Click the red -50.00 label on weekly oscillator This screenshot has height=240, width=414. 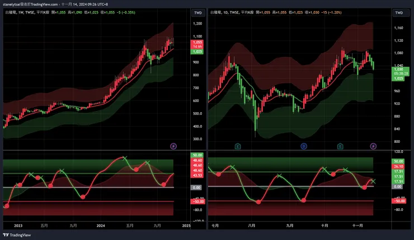[197, 201]
